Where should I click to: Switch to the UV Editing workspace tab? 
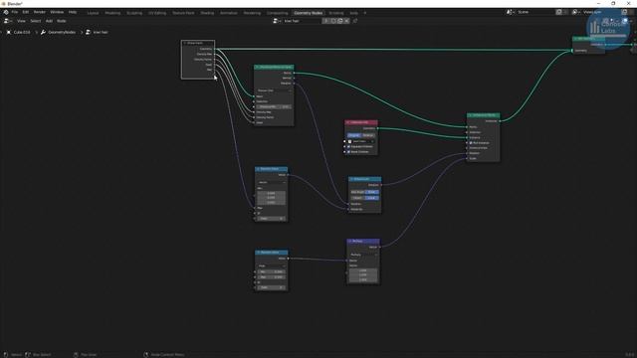point(157,13)
